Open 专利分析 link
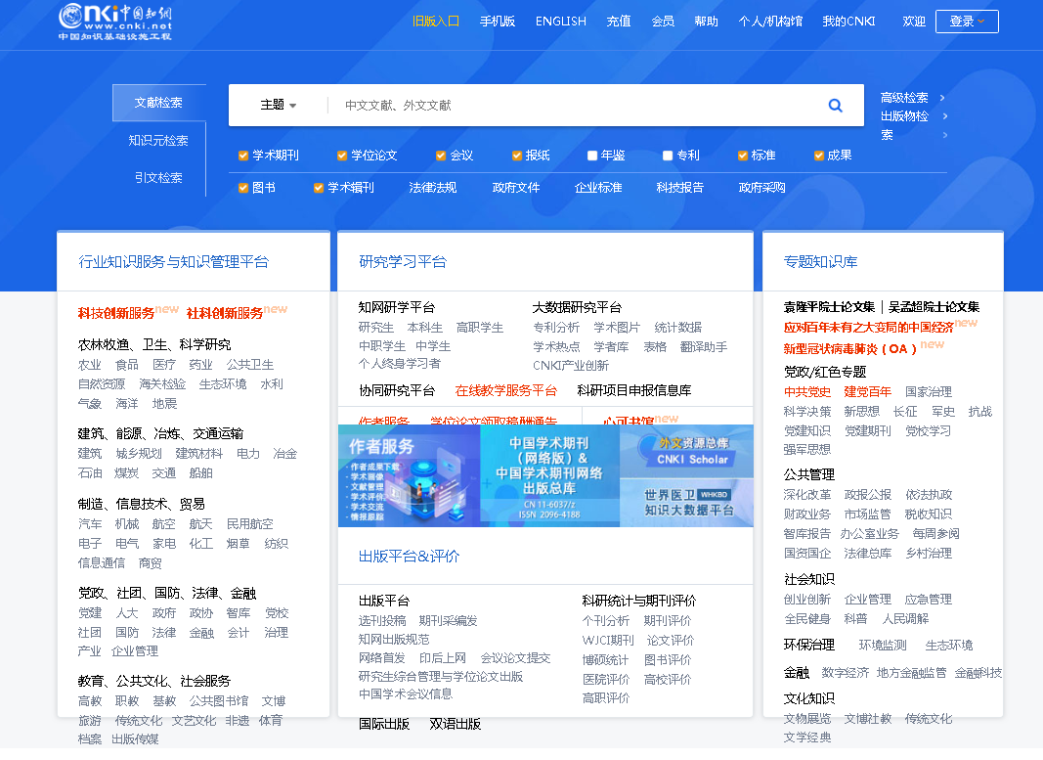The width and height of the screenshot is (1043, 760). 556,328
